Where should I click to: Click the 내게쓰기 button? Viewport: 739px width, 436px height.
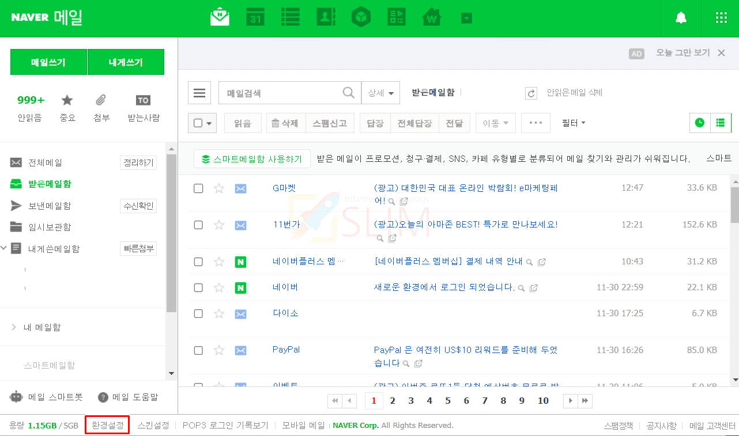tap(126, 62)
